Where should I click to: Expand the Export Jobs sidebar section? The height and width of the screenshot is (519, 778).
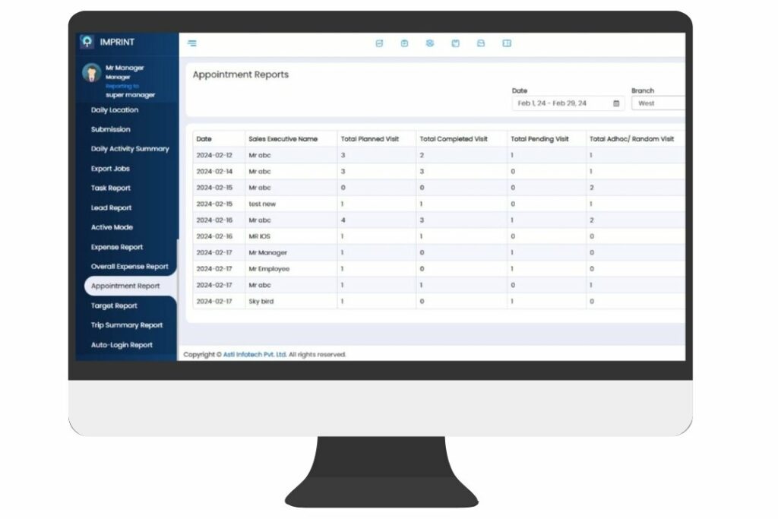coord(110,168)
